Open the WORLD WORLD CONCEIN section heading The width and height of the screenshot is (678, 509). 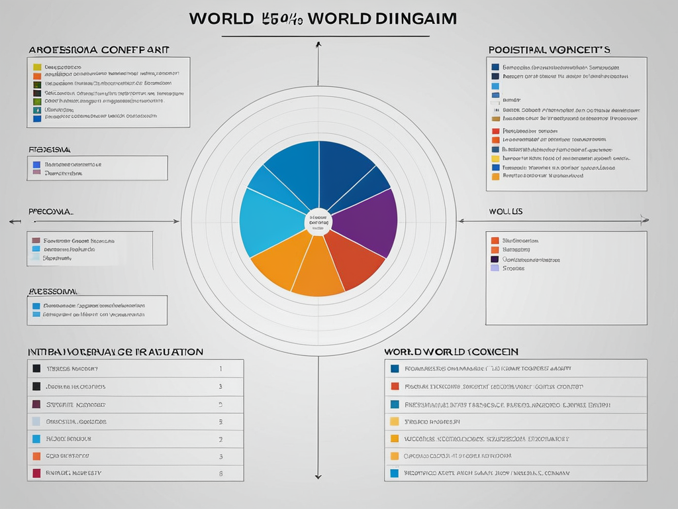(x=452, y=351)
